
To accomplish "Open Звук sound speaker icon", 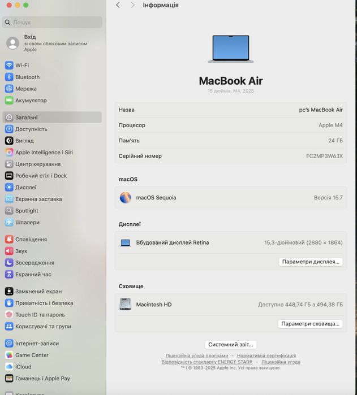I will click(x=9, y=251).
